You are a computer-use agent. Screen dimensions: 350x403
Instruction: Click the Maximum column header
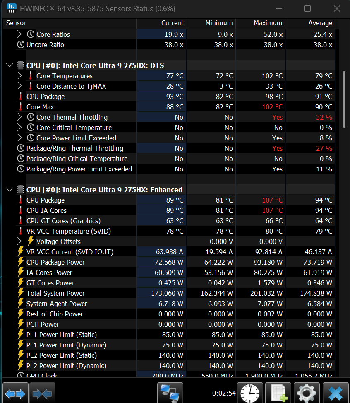(261, 23)
